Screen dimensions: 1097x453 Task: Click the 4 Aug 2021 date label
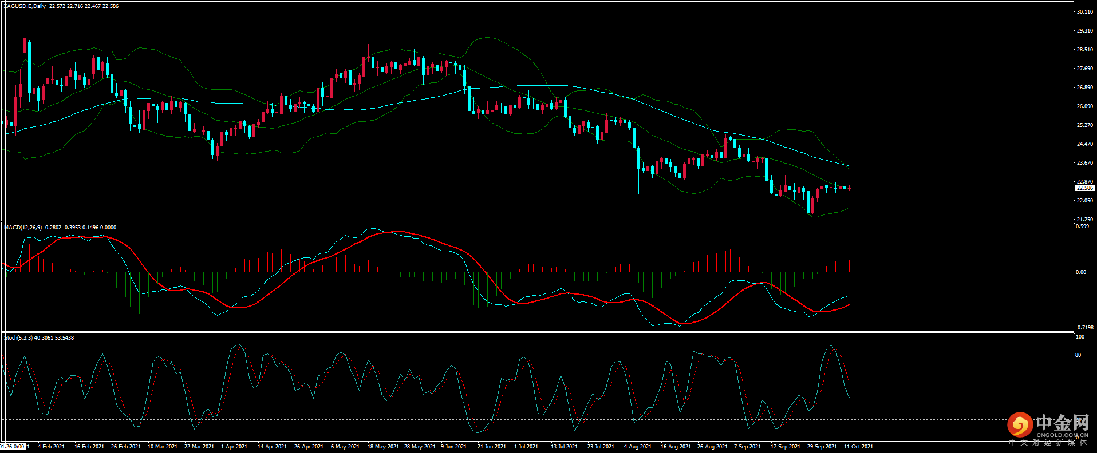[x=637, y=447]
